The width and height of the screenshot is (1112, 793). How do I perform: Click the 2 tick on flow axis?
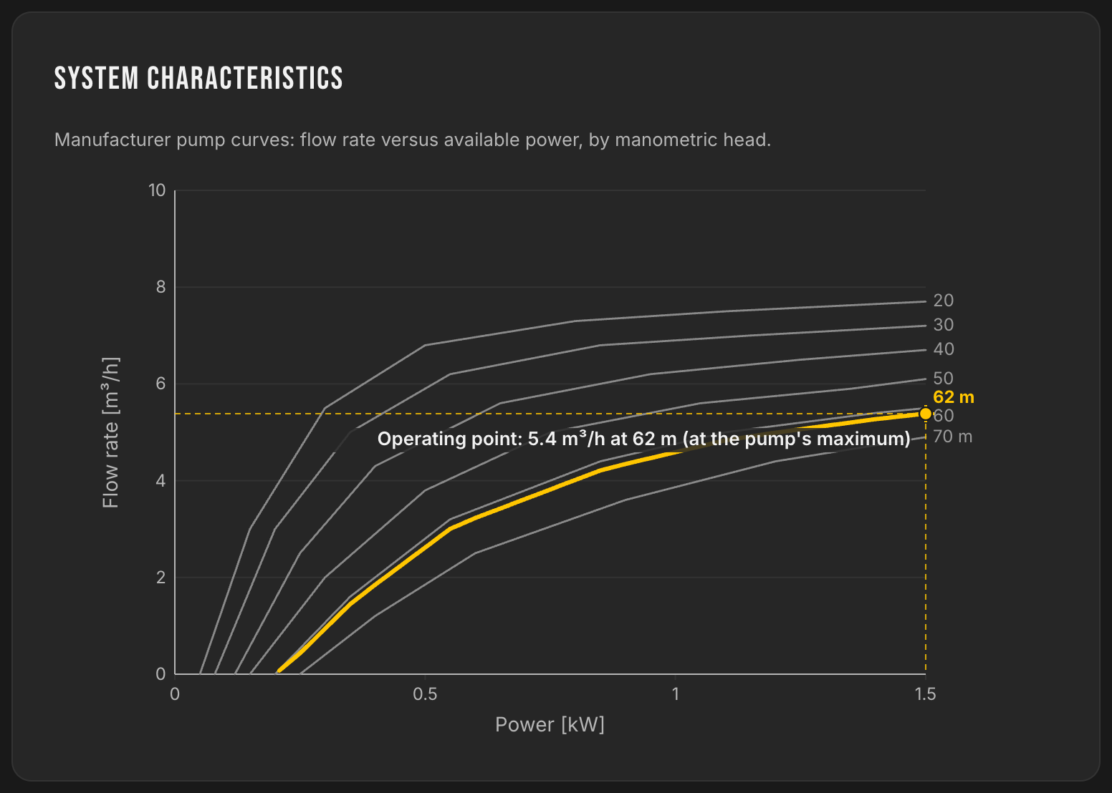(160, 578)
